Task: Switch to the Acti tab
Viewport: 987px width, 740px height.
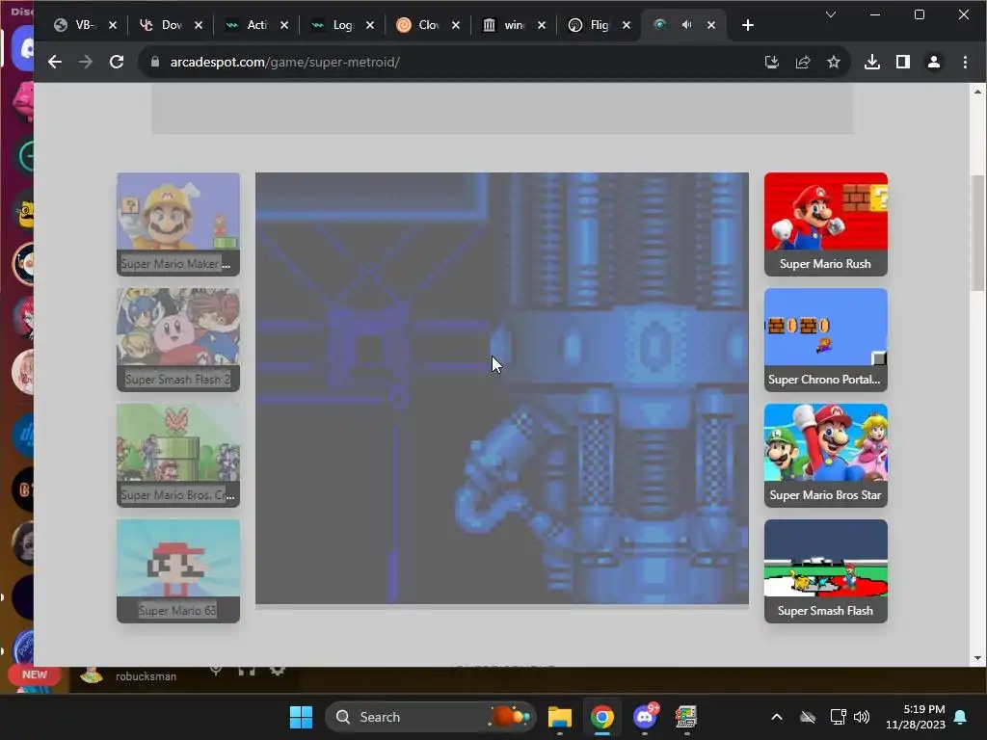Action: [248, 25]
